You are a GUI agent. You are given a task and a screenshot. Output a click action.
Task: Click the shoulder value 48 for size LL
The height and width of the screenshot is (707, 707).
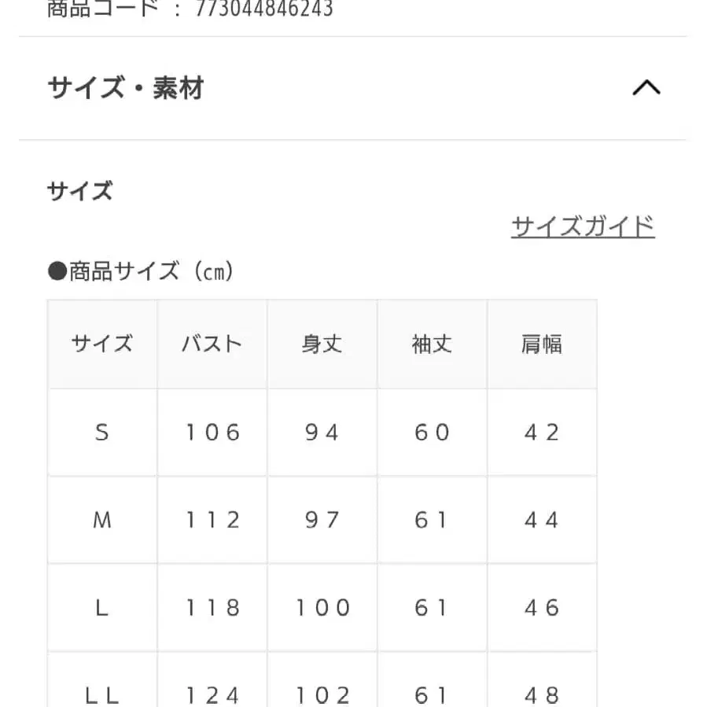coord(542,694)
